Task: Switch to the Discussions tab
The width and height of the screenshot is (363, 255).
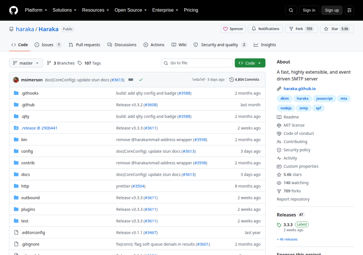Action: coord(122,45)
